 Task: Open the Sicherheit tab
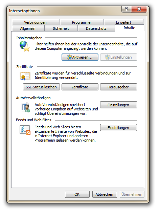(61, 28)
